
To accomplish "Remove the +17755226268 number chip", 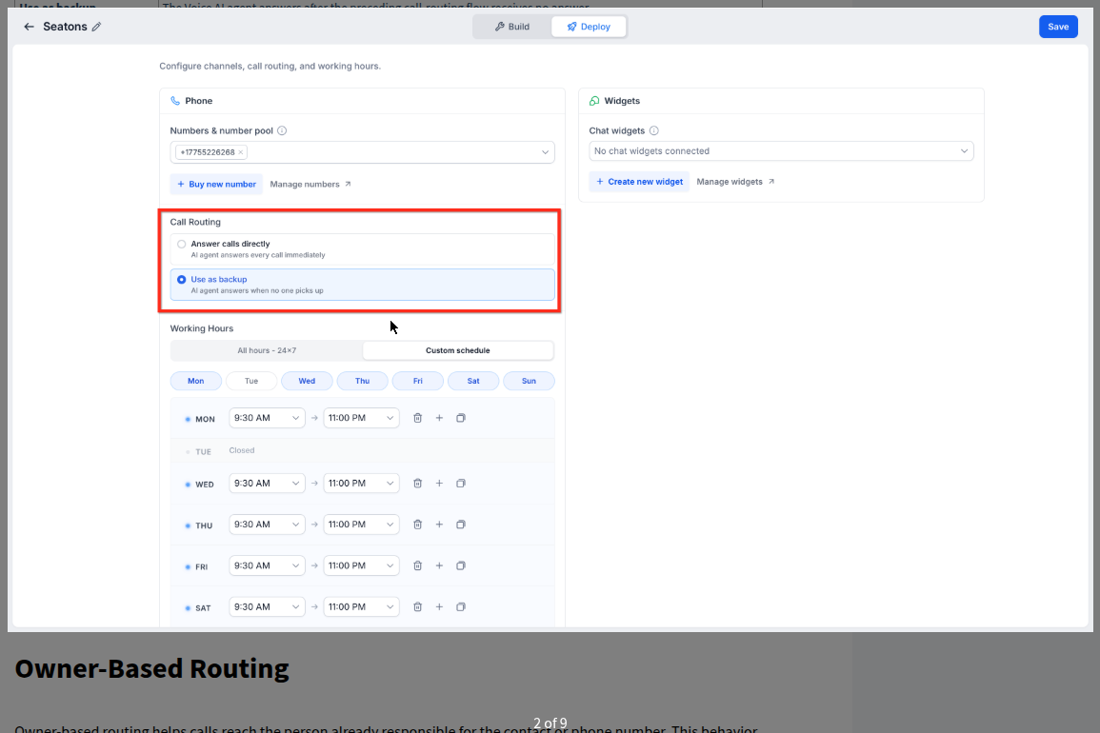I will [x=241, y=152].
